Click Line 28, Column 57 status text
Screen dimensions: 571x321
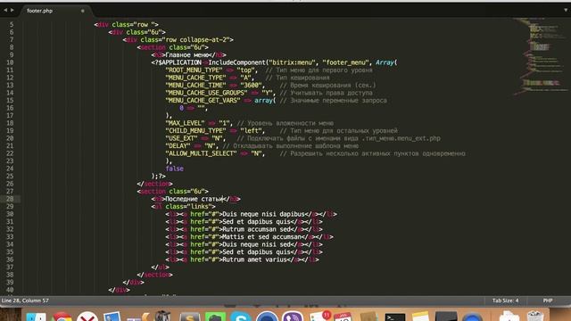pyautogui.click(x=25, y=300)
